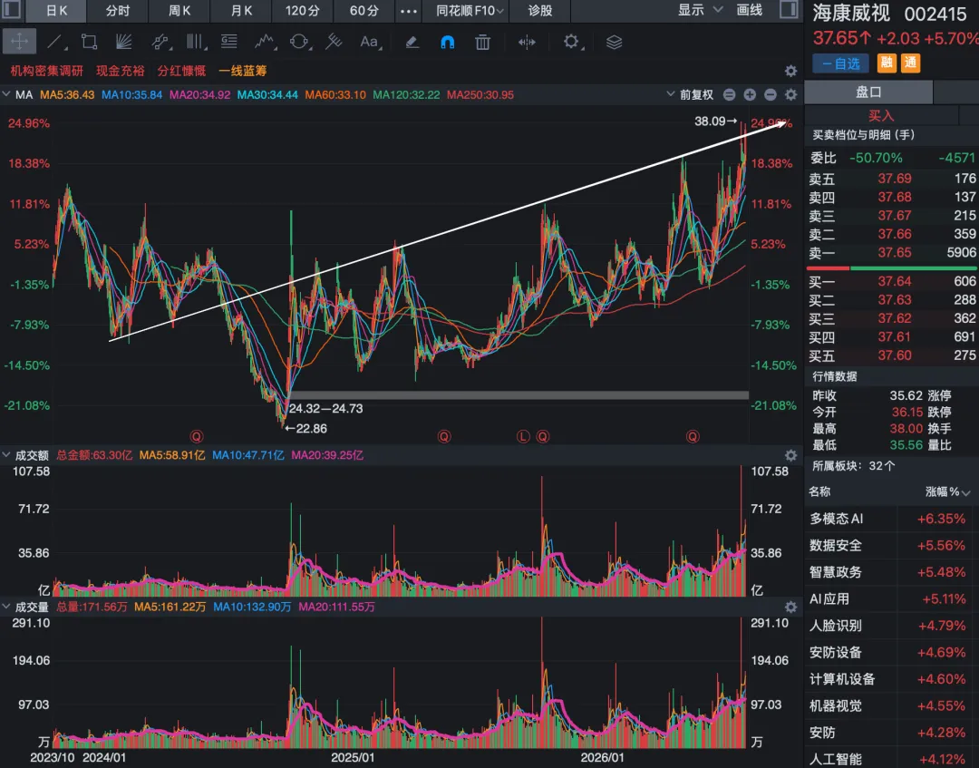Image resolution: width=979 pixels, height=768 pixels.
Task: Toggle the 画线 drawing toolbar
Action: pyautogui.click(x=750, y=10)
